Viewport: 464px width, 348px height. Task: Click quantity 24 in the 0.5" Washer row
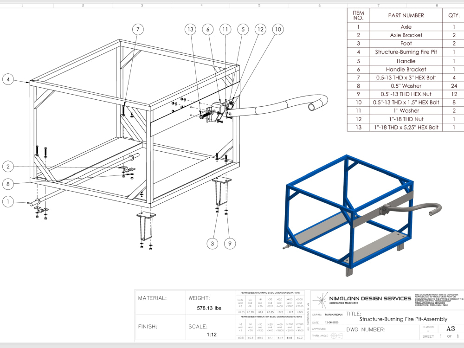click(x=454, y=86)
